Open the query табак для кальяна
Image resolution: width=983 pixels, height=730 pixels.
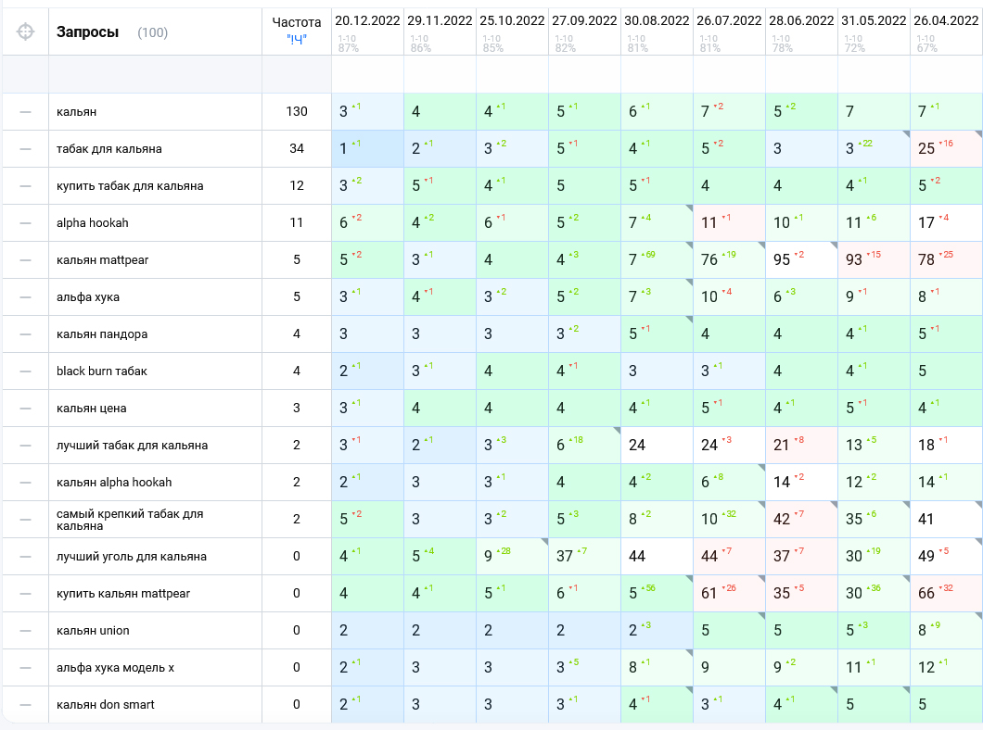pyautogui.click(x=109, y=149)
